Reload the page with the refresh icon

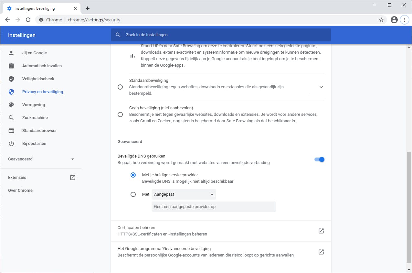28,20
